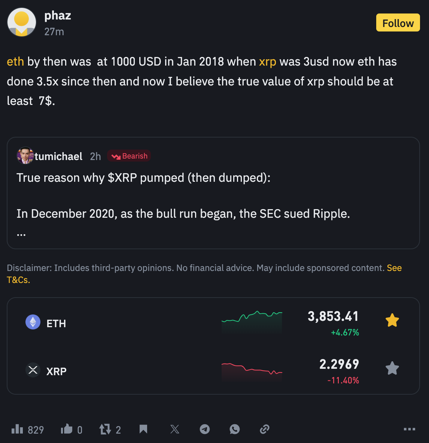Click the Follow button for phaz
429x443 pixels.
398,22
